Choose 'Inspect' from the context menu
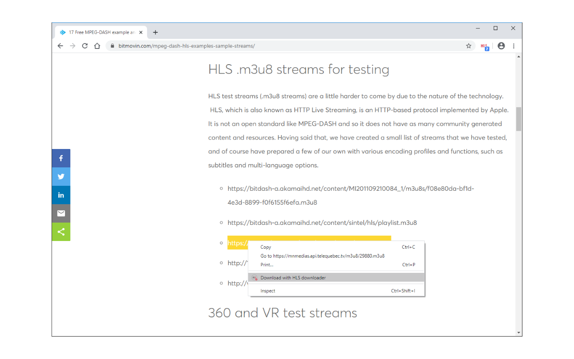 click(268, 290)
